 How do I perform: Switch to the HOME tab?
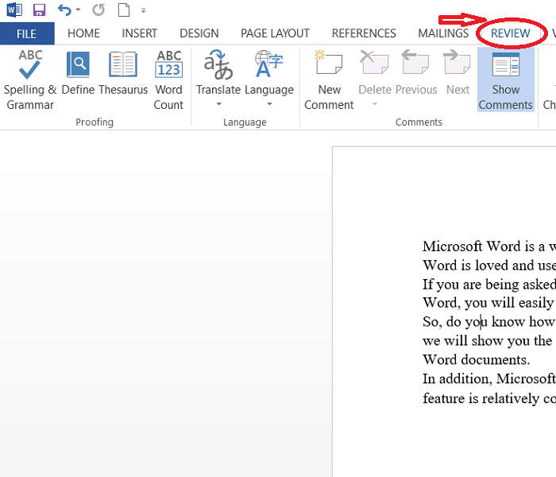point(83,33)
